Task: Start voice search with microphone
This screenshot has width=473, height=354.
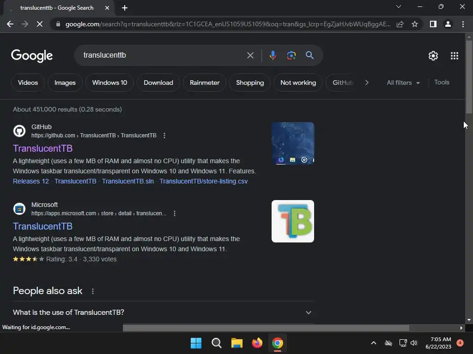Action: click(273, 55)
